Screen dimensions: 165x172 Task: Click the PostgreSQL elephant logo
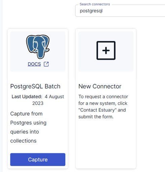coord(38,47)
